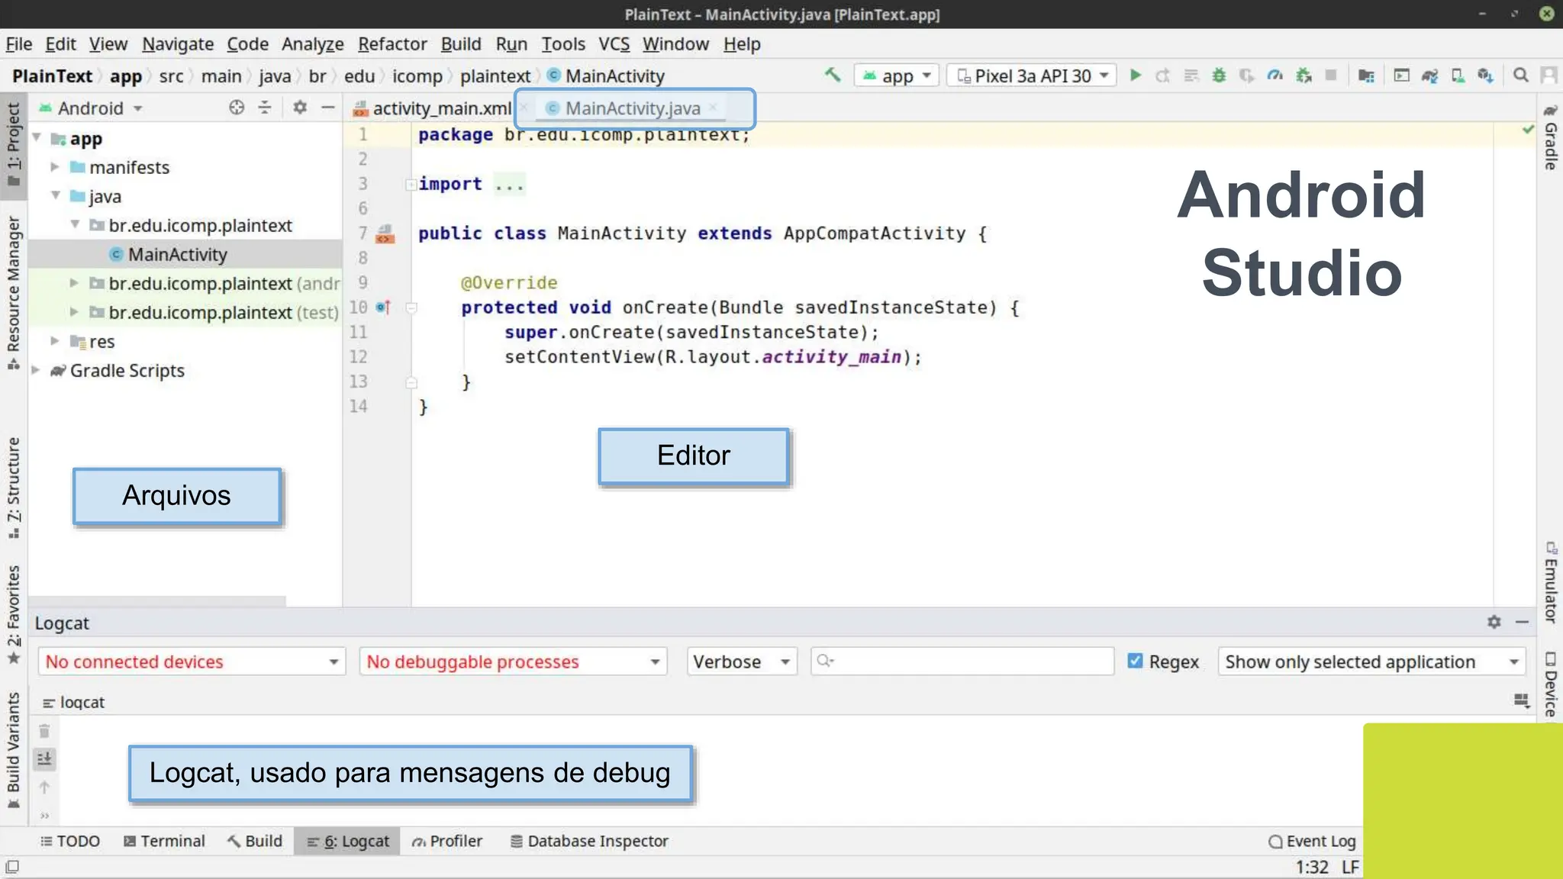Hide the Logcat panel with minus icon

click(x=1522, y=622)
